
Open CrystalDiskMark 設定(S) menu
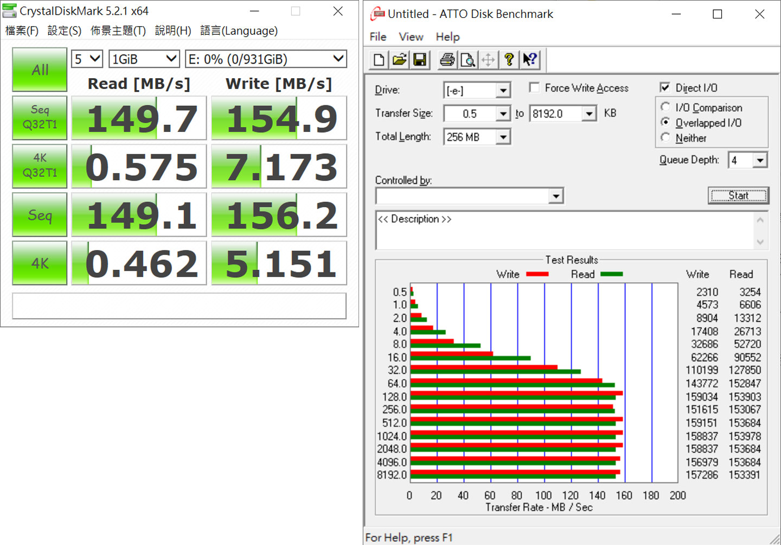(x=65, y=31)
